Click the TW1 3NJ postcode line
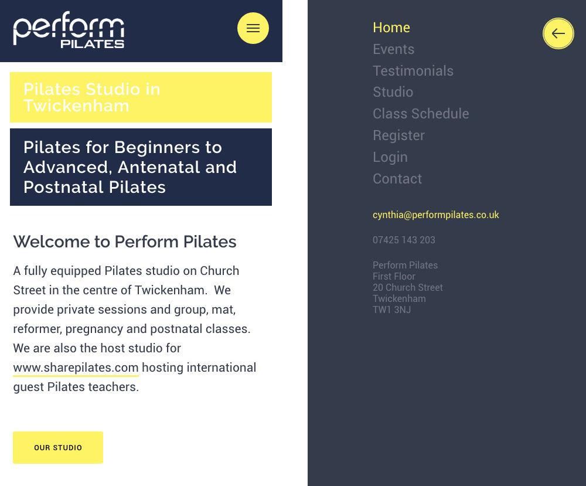 (x=391, y=310)
